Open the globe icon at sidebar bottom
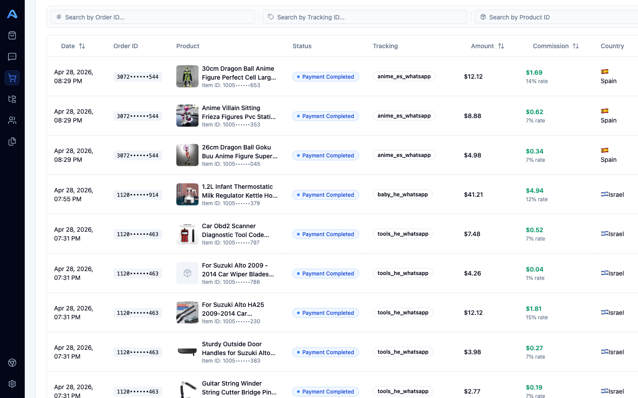Screen dimensions: 638x398 point(12,363)
